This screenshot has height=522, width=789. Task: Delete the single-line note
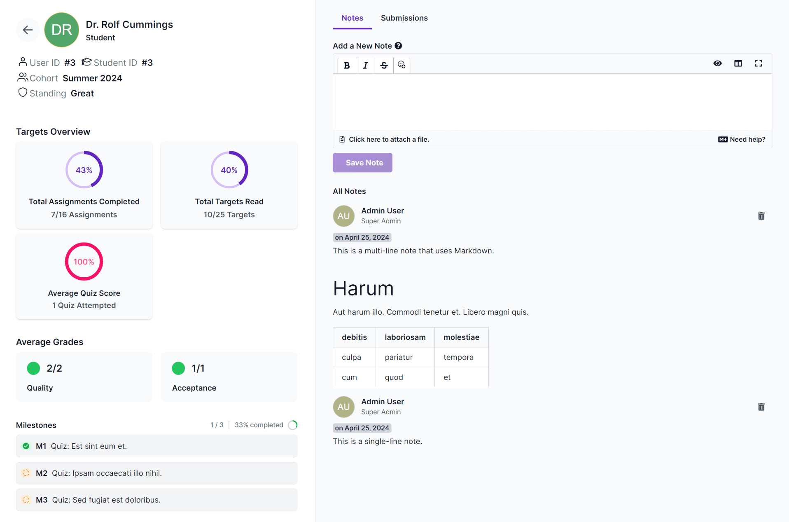761,407
